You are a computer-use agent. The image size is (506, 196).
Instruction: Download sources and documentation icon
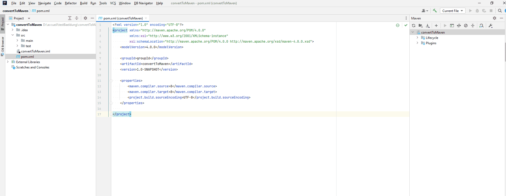click(428, 26)
